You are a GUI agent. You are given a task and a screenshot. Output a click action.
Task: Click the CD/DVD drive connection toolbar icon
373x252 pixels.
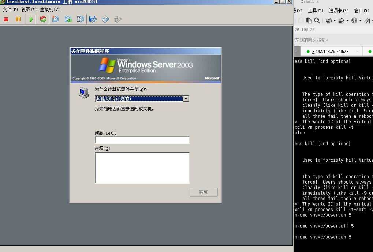click(x=105, y=19)
